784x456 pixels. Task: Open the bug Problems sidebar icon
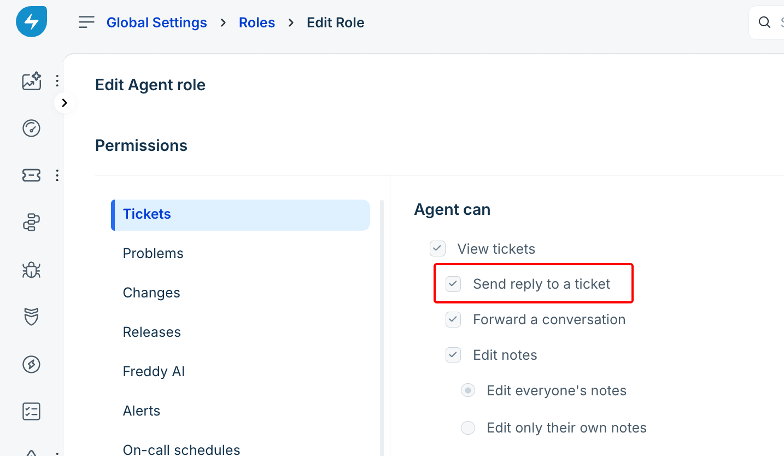(x=31, y=270)
